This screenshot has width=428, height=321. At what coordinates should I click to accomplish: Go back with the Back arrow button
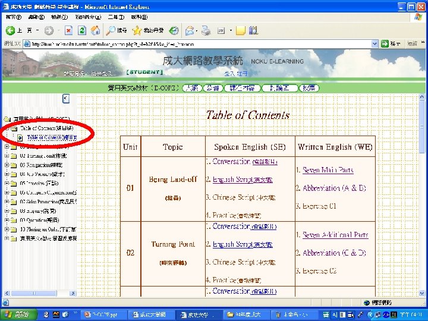(10, 30)
